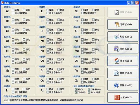Tick disable autorun checkbox for drive E:
The height and width of the screenshot is (105, 140).
(13, 53)
